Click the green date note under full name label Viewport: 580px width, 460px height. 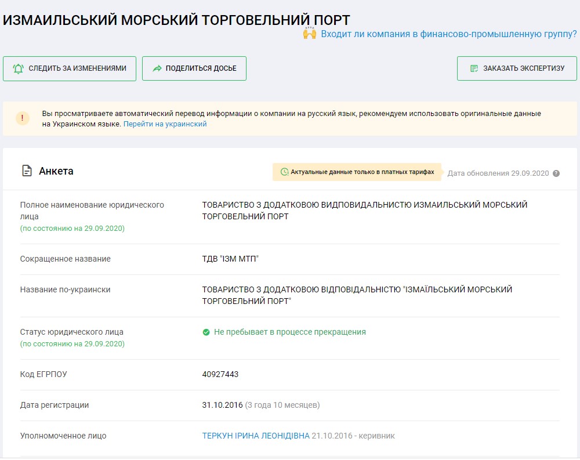tap(72, 229)
